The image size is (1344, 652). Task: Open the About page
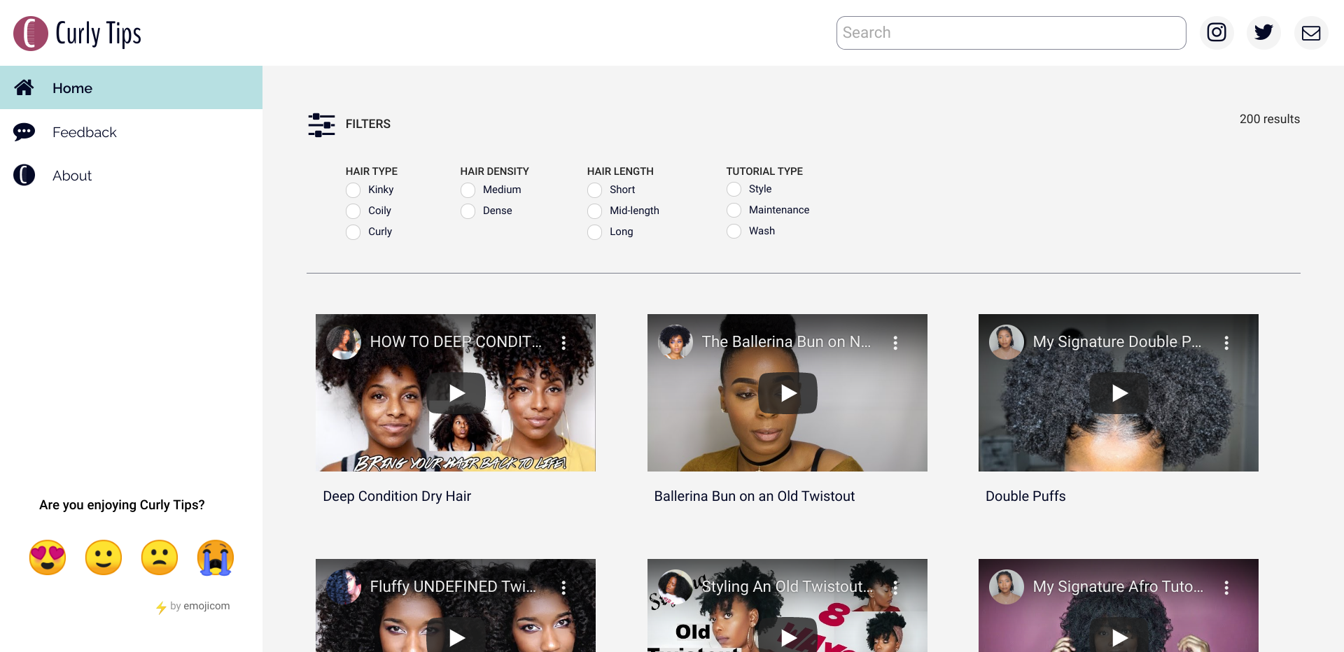[72, 176]
